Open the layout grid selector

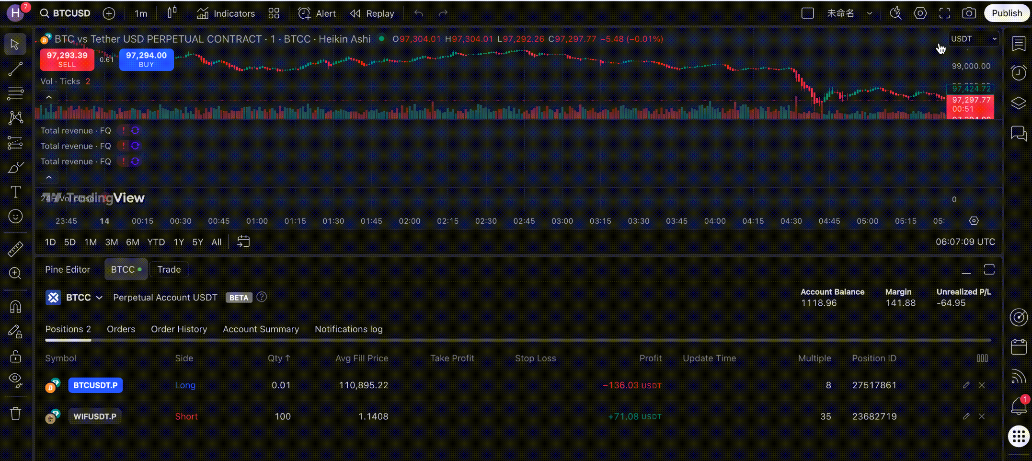[274, 13]
